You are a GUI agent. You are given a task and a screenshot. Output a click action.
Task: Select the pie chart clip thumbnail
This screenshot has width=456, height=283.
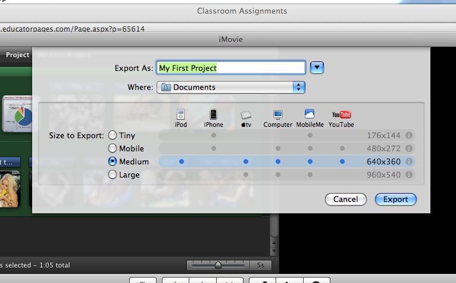(x=17, y=114)
